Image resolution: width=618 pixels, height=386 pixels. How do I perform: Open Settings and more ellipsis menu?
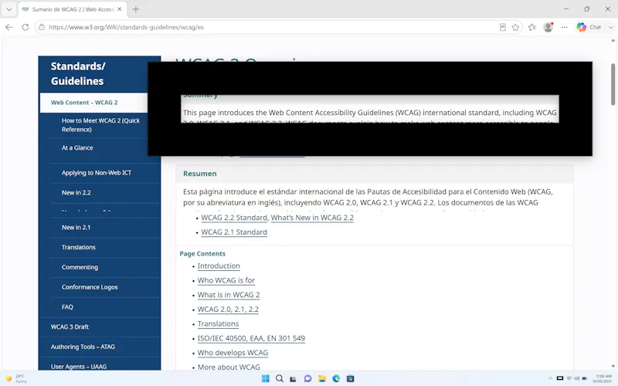pyautogui.click(x=565, y=27)
